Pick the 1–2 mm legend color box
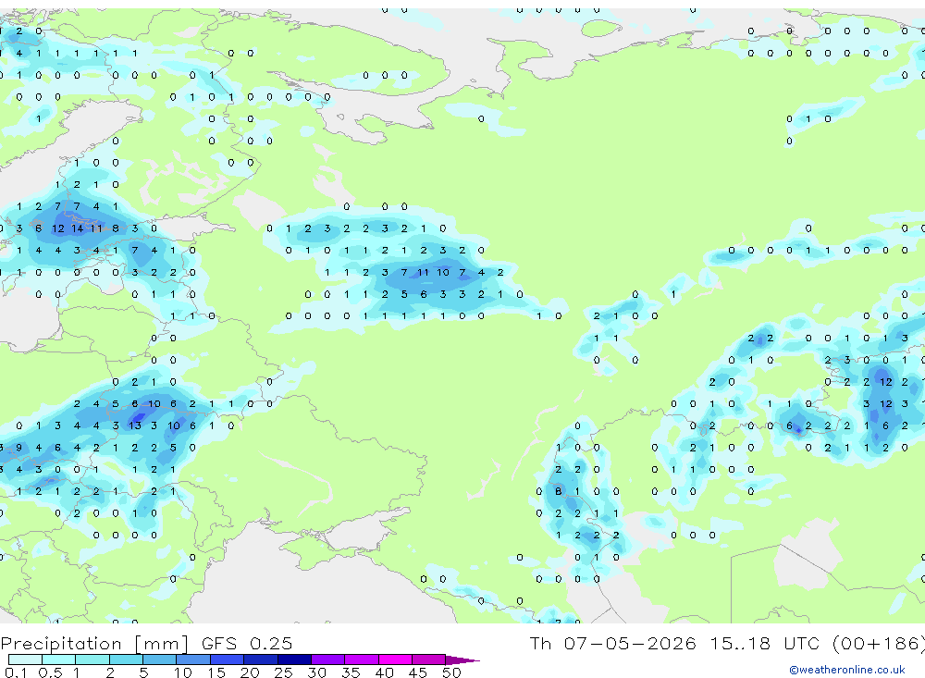Screen dimensions: 925x678 pyautogui.click(x=92, y=660)
